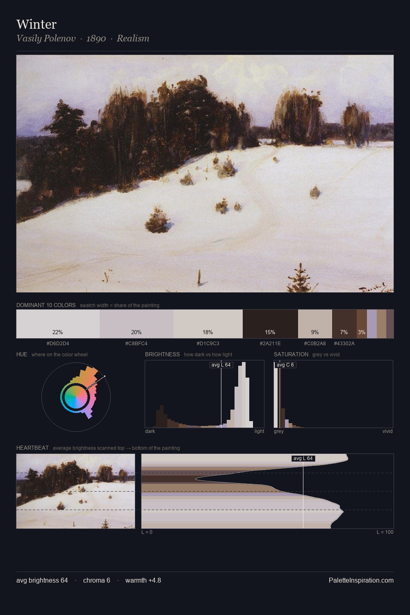Click the 'BRIGHTNESS' section heading

tap(162, 355)
